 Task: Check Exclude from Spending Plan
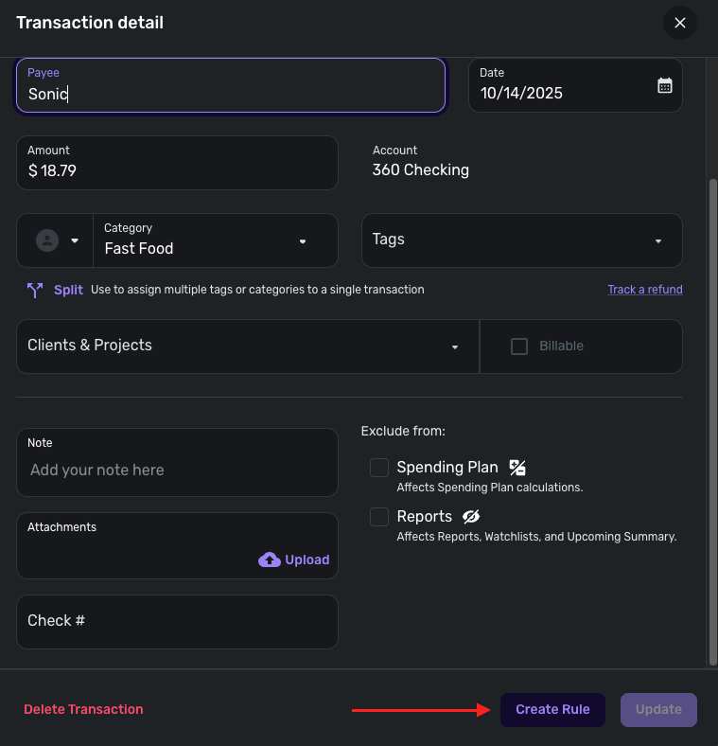379,468
